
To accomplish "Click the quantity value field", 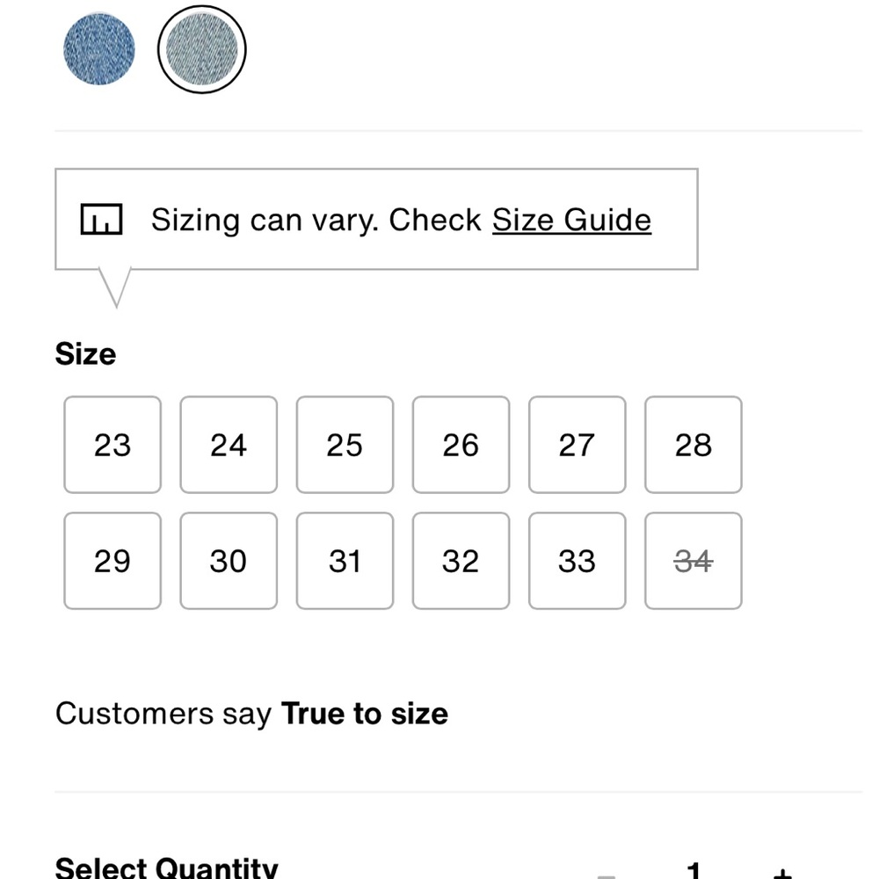I will 694,870.
